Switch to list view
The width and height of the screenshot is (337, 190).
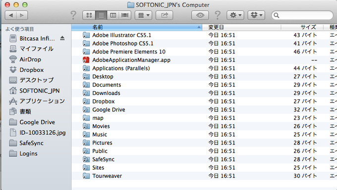click(101, 15)
